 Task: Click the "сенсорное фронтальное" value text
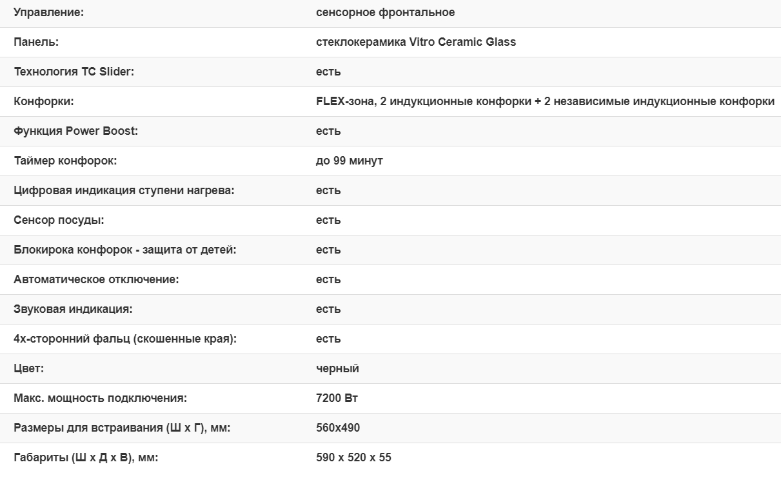[385, 12]
